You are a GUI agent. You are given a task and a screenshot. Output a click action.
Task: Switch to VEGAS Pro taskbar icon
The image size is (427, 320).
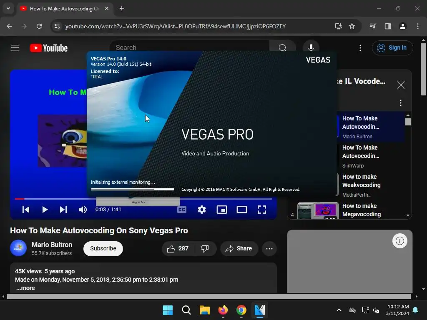click(x=259, y=310)
